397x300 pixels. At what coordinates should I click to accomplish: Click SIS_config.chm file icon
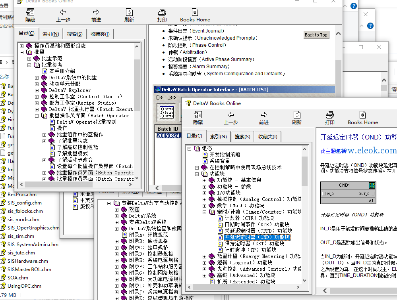click(3, 203)
